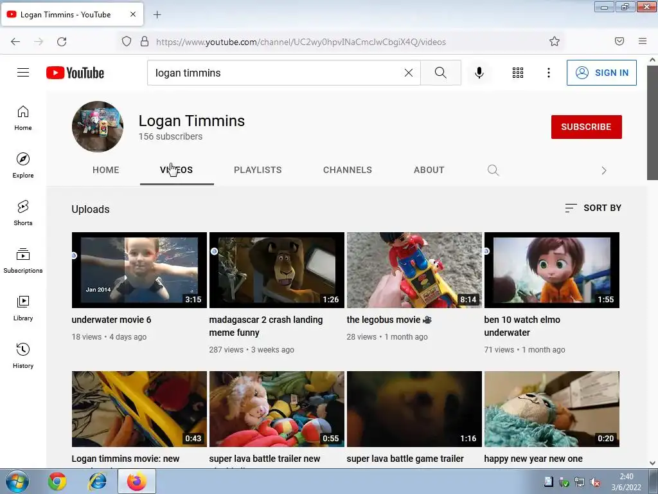This screenshot has width=658, height=494.
Task: Click the SUBSCRIBE button
Action: [586, 127]
